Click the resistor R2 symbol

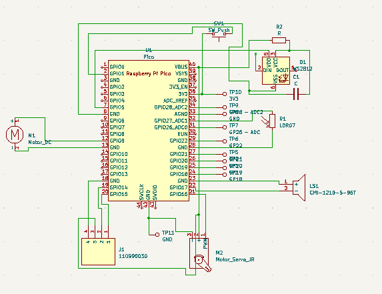pyautogui.click(x=279, y=40)
